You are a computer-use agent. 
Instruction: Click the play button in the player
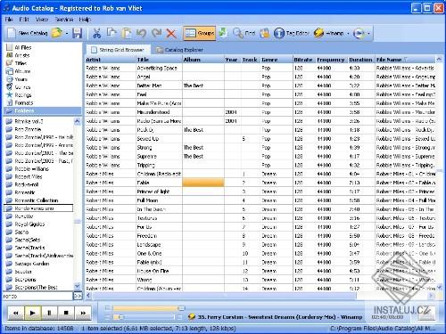33,313
